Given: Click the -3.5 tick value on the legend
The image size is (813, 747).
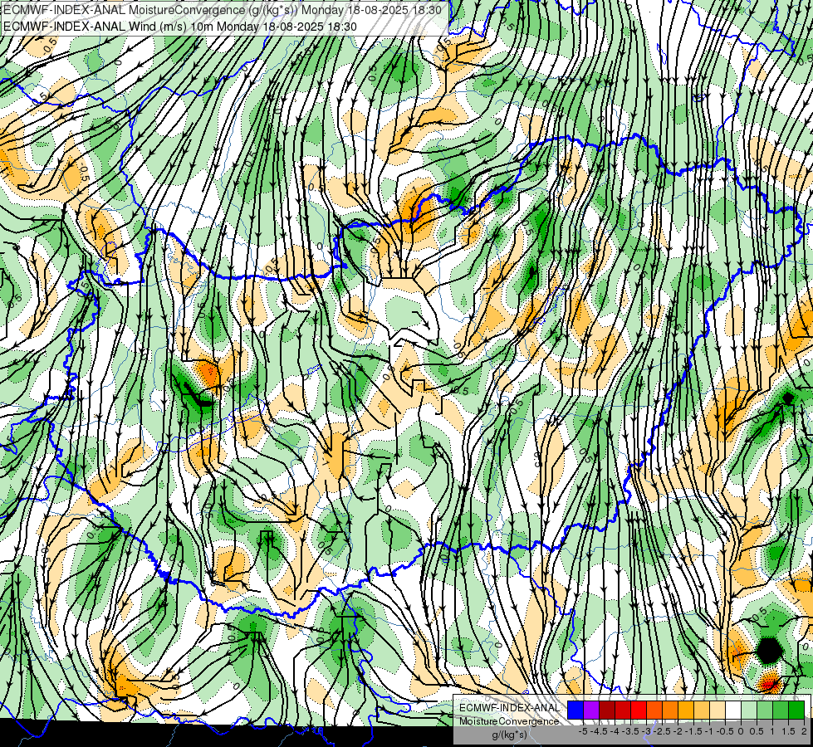Looking at the screenshot, I should point(630,731).
